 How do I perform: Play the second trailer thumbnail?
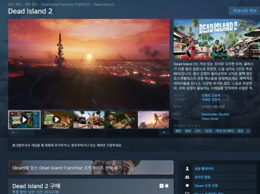pyautogui.click(x=57, y=120)
